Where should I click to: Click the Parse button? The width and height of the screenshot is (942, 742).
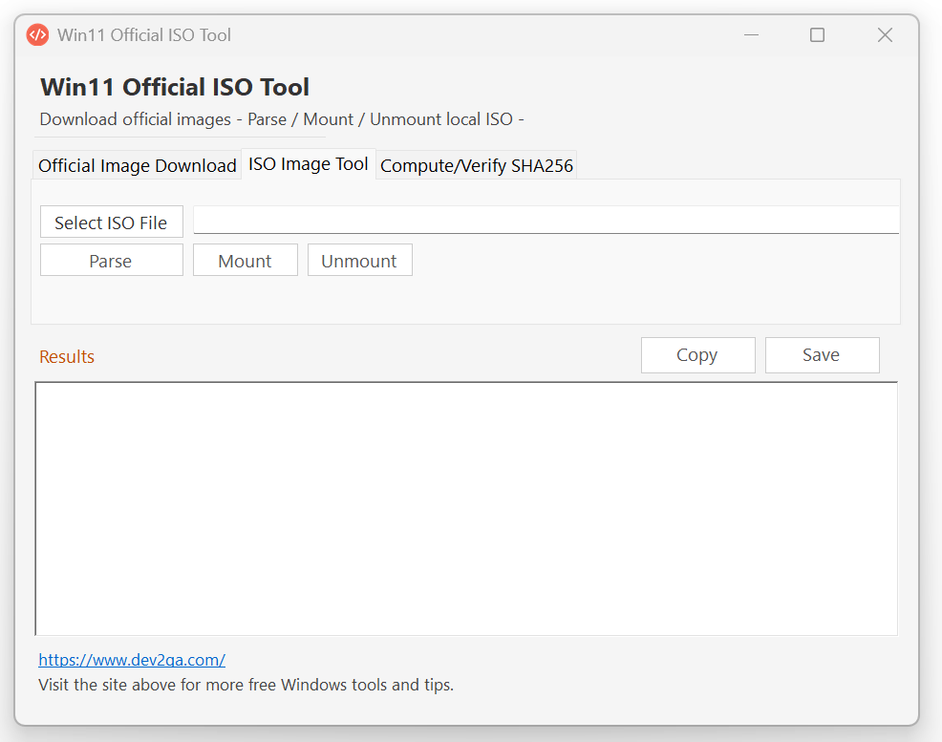(111, 261)
